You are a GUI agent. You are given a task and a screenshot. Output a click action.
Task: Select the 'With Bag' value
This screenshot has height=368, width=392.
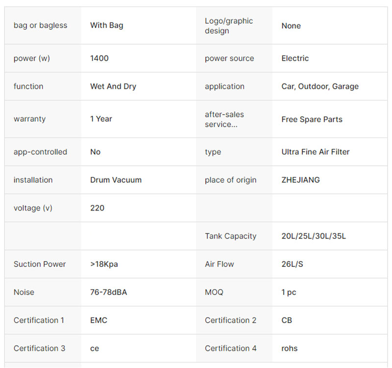point(107,26)
